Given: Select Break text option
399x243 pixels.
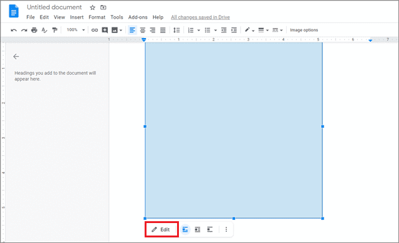Looking at the screenshot, I should point(209,229).
